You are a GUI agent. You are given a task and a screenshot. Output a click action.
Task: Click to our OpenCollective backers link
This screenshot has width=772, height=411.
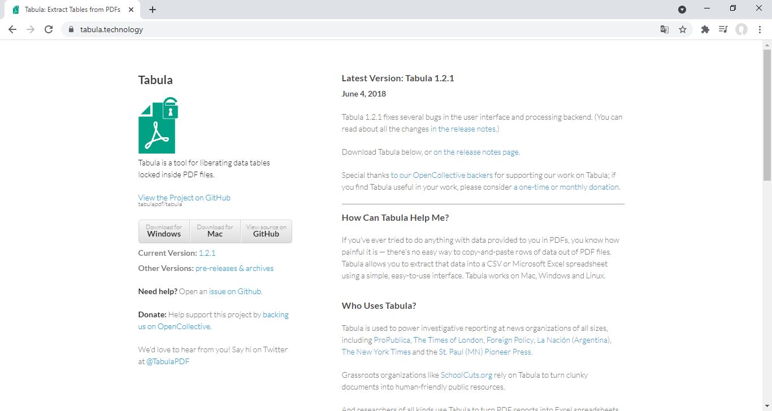coord(442,175)
